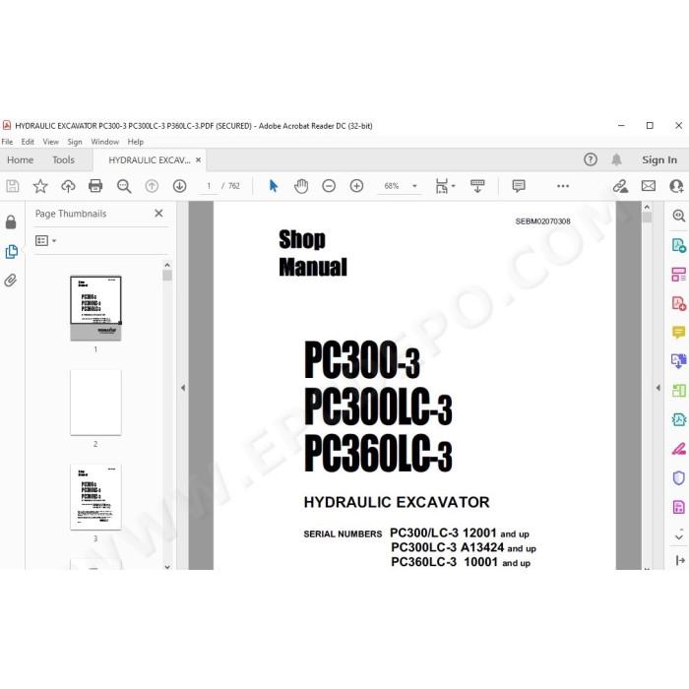Image resolution: width=689 pixels, height=689 pixels.
Task: Zoom out with minus icon
Action: pos(329,186)
